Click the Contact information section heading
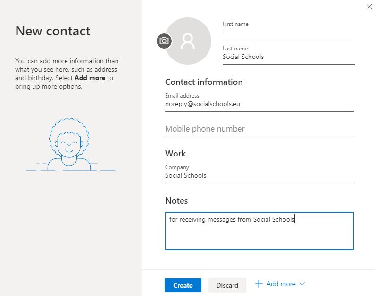The image size is (375, 296). point(204,82)
